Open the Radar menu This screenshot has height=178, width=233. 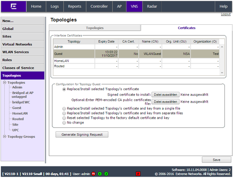(152, 6)
